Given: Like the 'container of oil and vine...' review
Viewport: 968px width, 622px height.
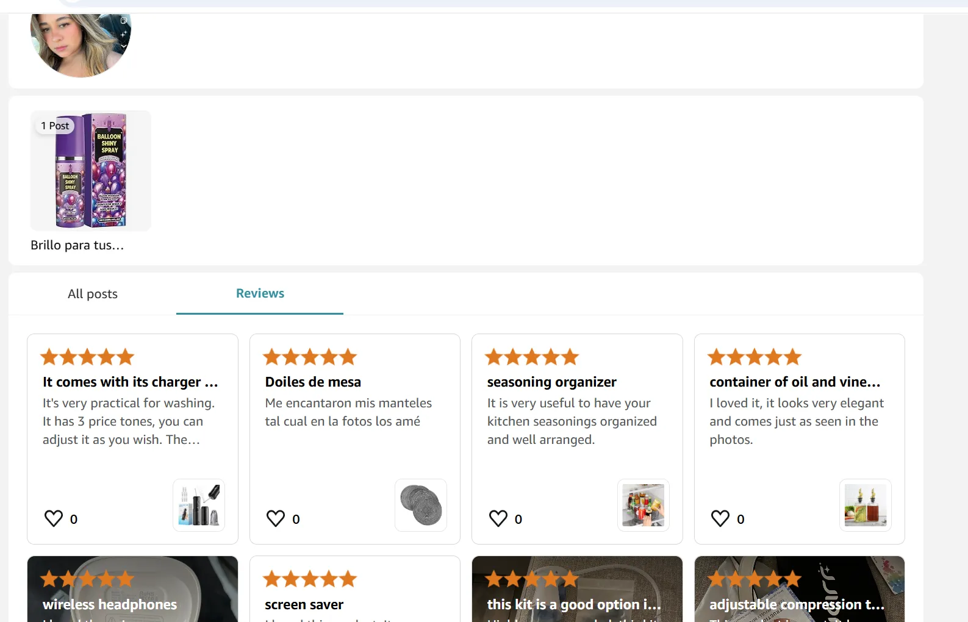Looking at the screenshot, I should point(720,518).
